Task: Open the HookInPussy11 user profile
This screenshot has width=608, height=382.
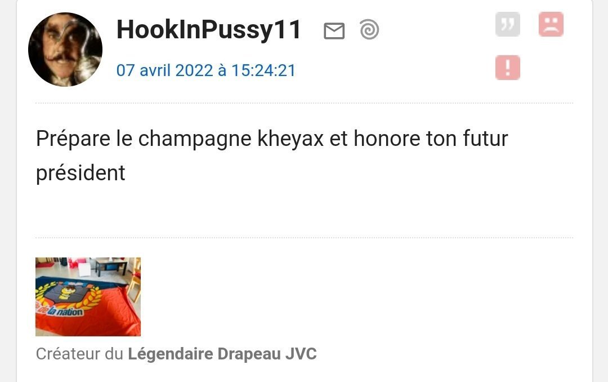Action: (209, 29)
